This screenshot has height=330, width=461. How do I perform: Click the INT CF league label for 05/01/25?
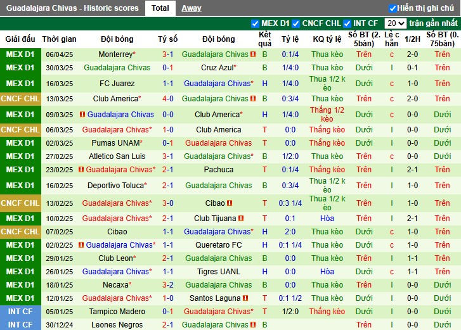pyautogui.click(x=20, y=312)
